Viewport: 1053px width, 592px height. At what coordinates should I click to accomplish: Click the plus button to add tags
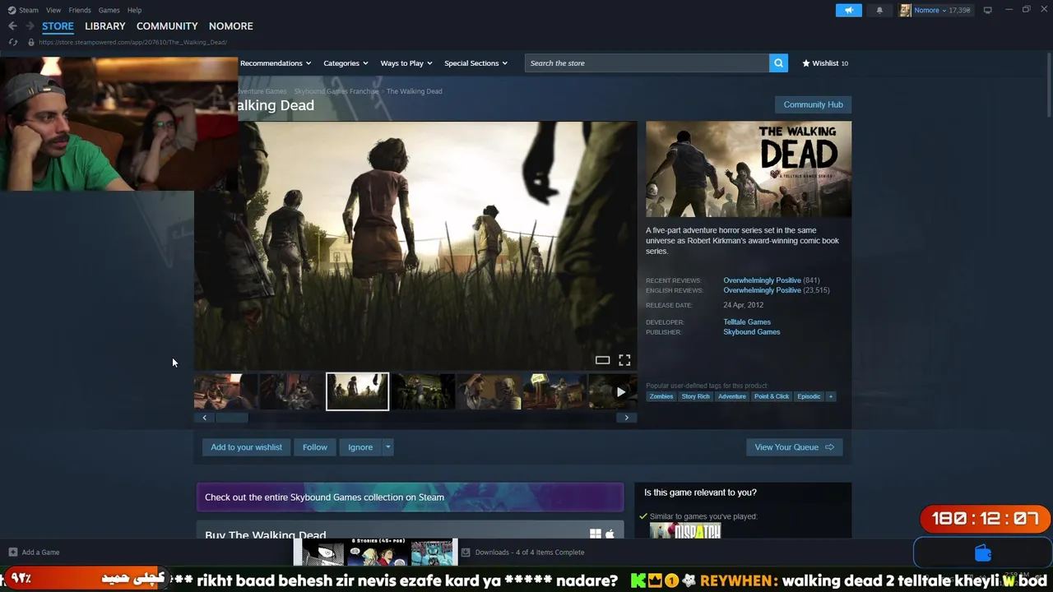tap(831, 396)
